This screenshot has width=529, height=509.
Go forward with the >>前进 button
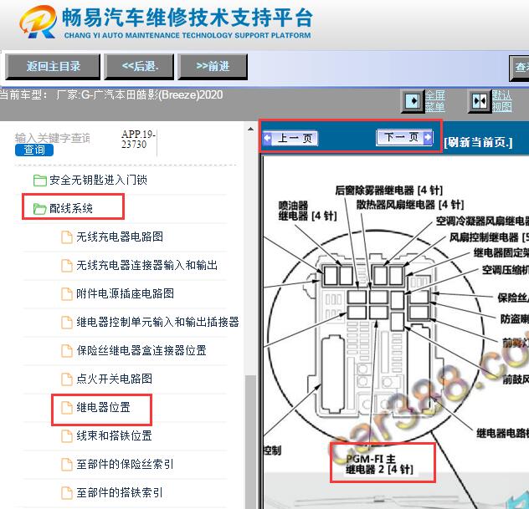click(x=213, y=66)
